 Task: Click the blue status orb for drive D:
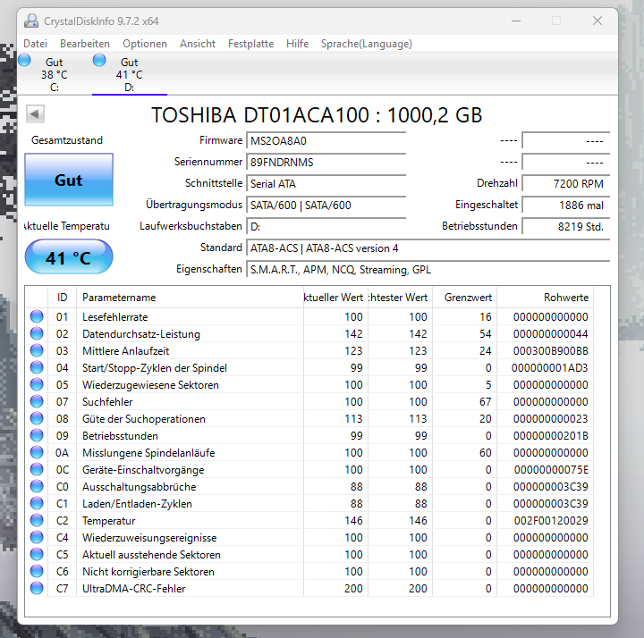click(x=99, y=60)
